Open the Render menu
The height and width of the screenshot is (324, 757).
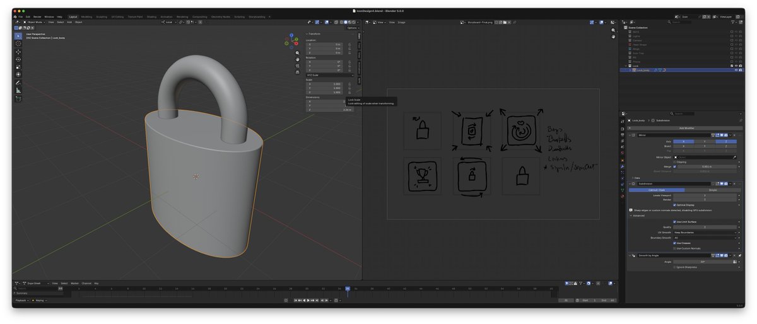[37, 16]
